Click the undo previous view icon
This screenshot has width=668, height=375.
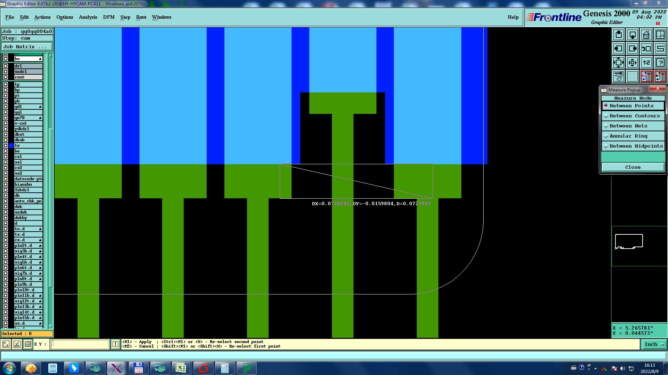point(646,49)
